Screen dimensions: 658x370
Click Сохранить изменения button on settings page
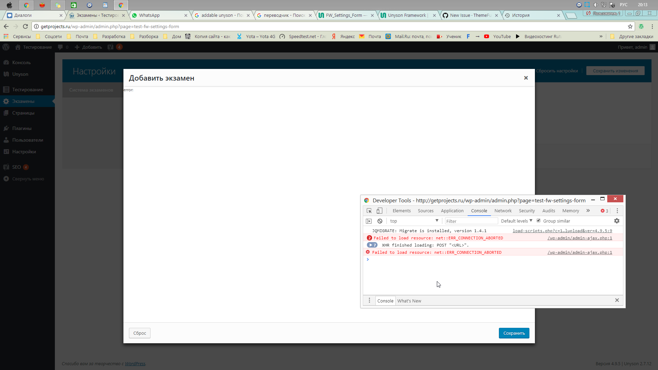(x=615, y=71)
